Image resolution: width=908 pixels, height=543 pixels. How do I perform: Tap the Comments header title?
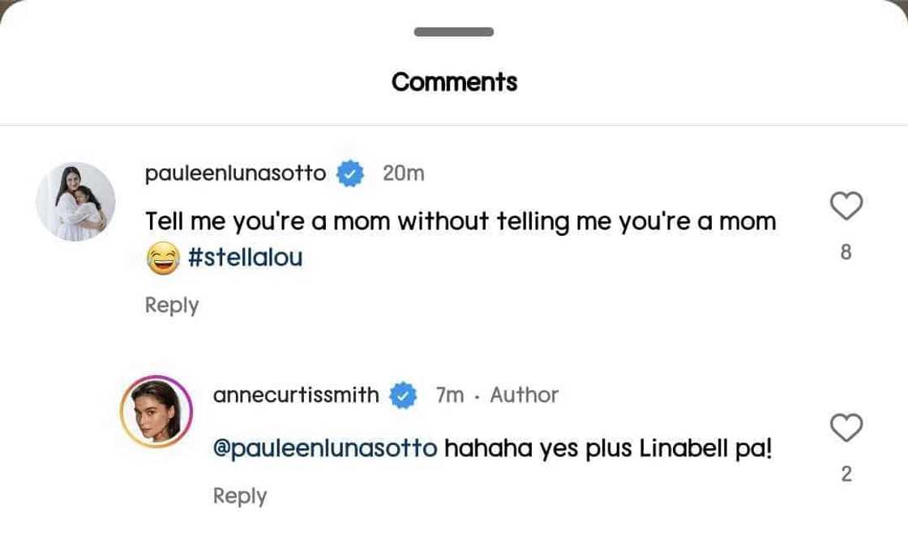click(454, 82)
